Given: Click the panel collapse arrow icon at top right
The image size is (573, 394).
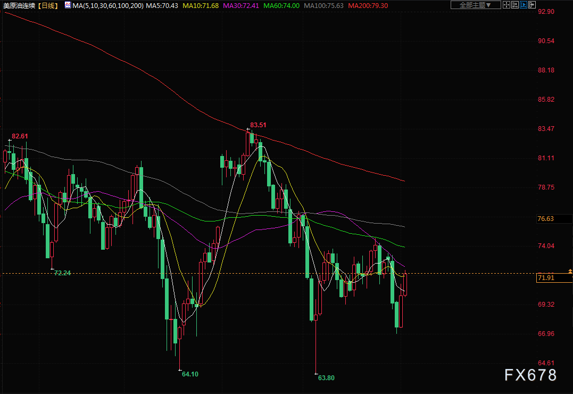Looking at the screenshot, I should [532, 5].
